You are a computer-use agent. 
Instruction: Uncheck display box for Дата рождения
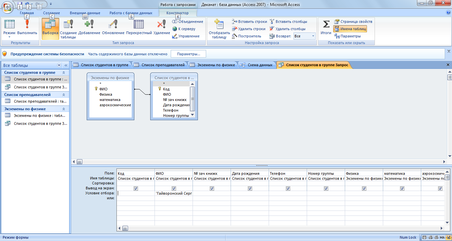(250, 188)
